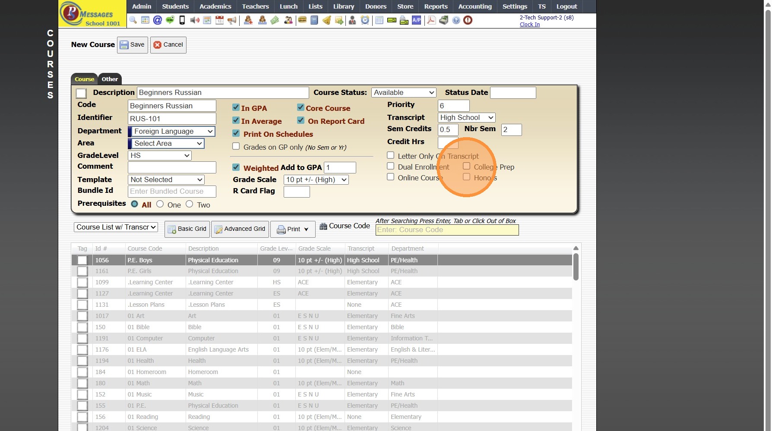Click the blue help question icon
The height and width of the screenshot is (431, 772).
(456, 20)
